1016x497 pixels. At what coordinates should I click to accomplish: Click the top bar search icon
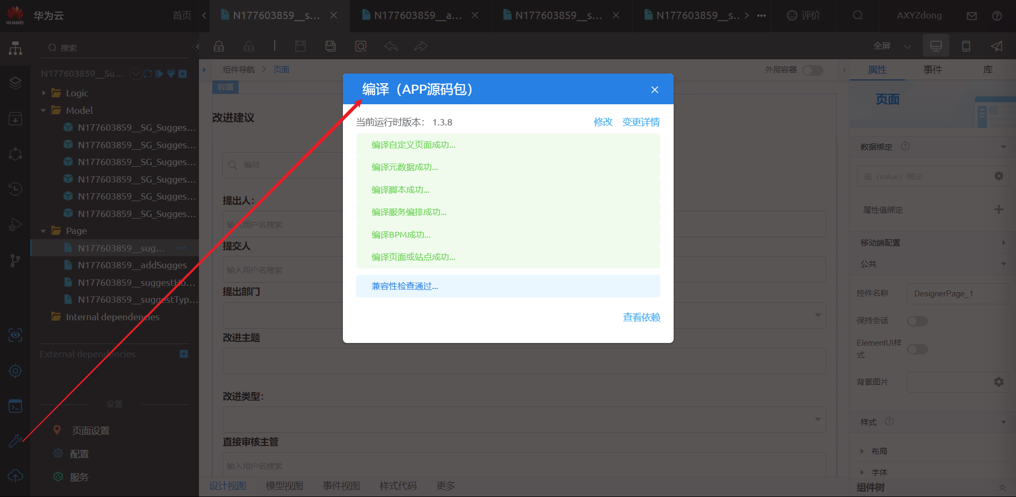pos(858,15)
